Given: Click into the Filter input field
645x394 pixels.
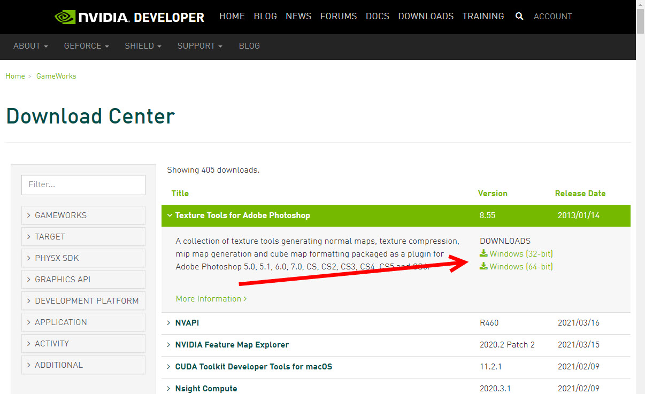Looking at the screenshot, I should [83, 184].
